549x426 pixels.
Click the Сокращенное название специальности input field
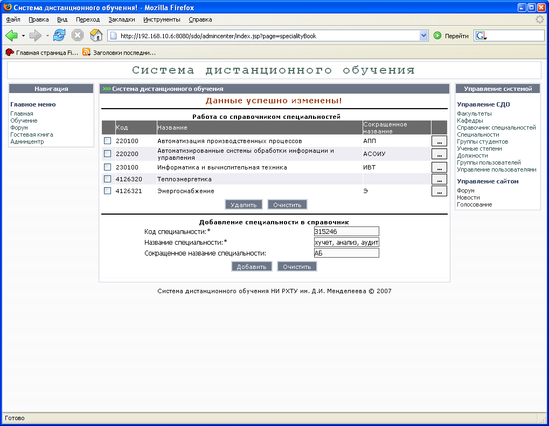(x=346, y=253)
